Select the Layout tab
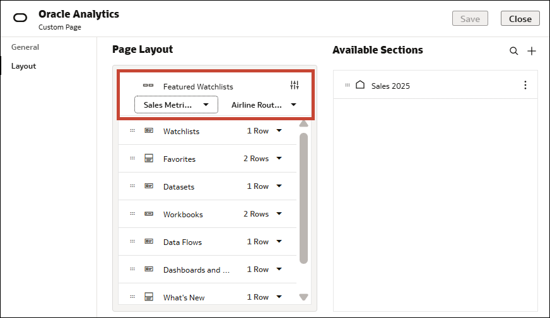Image resolution: width=550 pixels, height=318 pixels. 24,66
